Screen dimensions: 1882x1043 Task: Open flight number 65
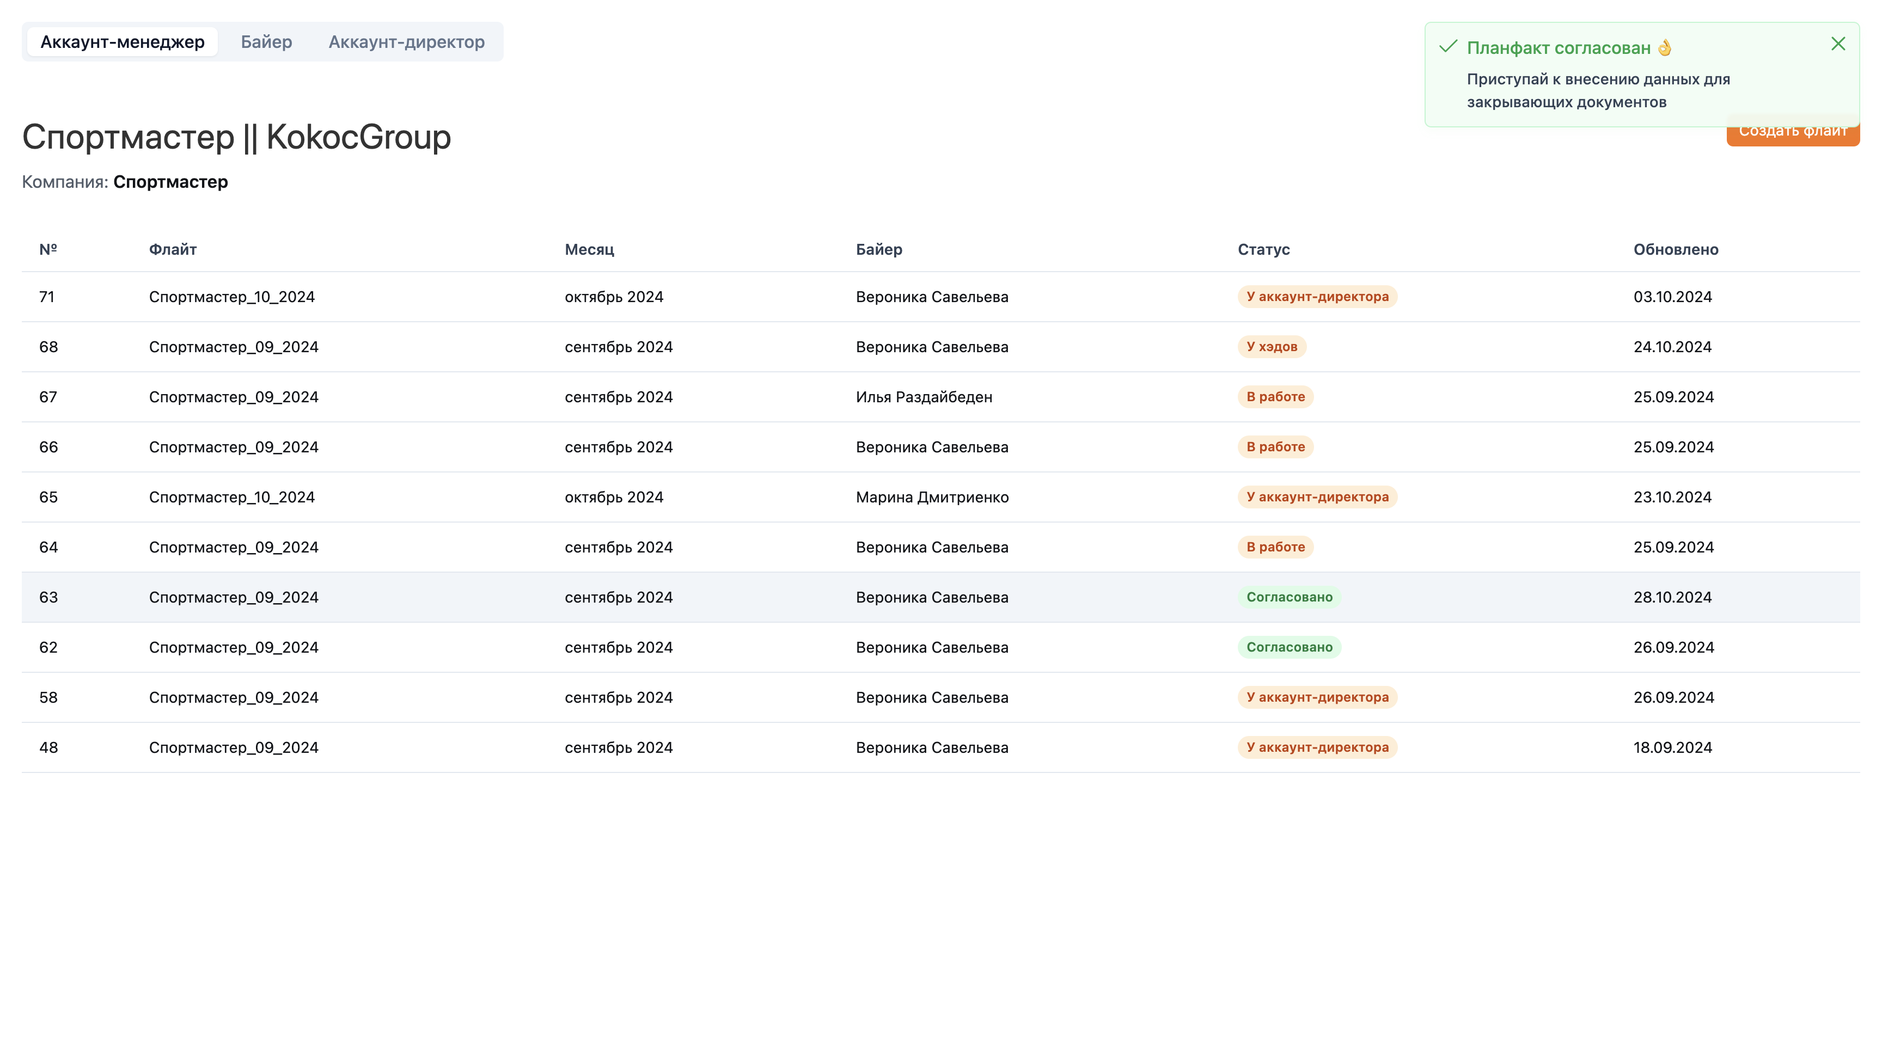tap(940, 496)
